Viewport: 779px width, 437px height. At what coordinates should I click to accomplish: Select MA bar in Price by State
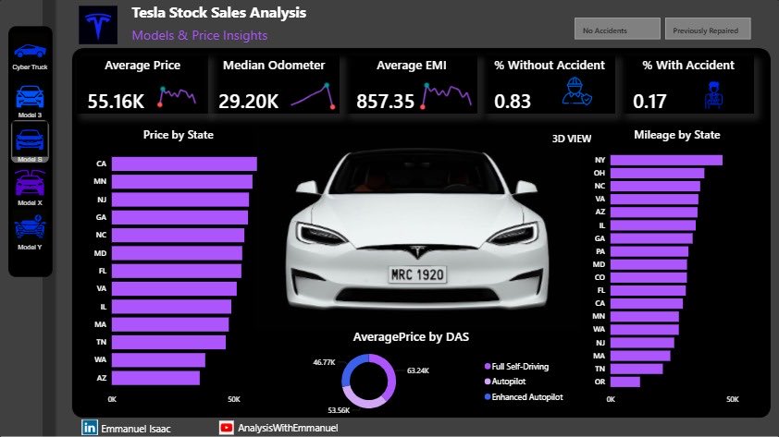tap(170, 324)
